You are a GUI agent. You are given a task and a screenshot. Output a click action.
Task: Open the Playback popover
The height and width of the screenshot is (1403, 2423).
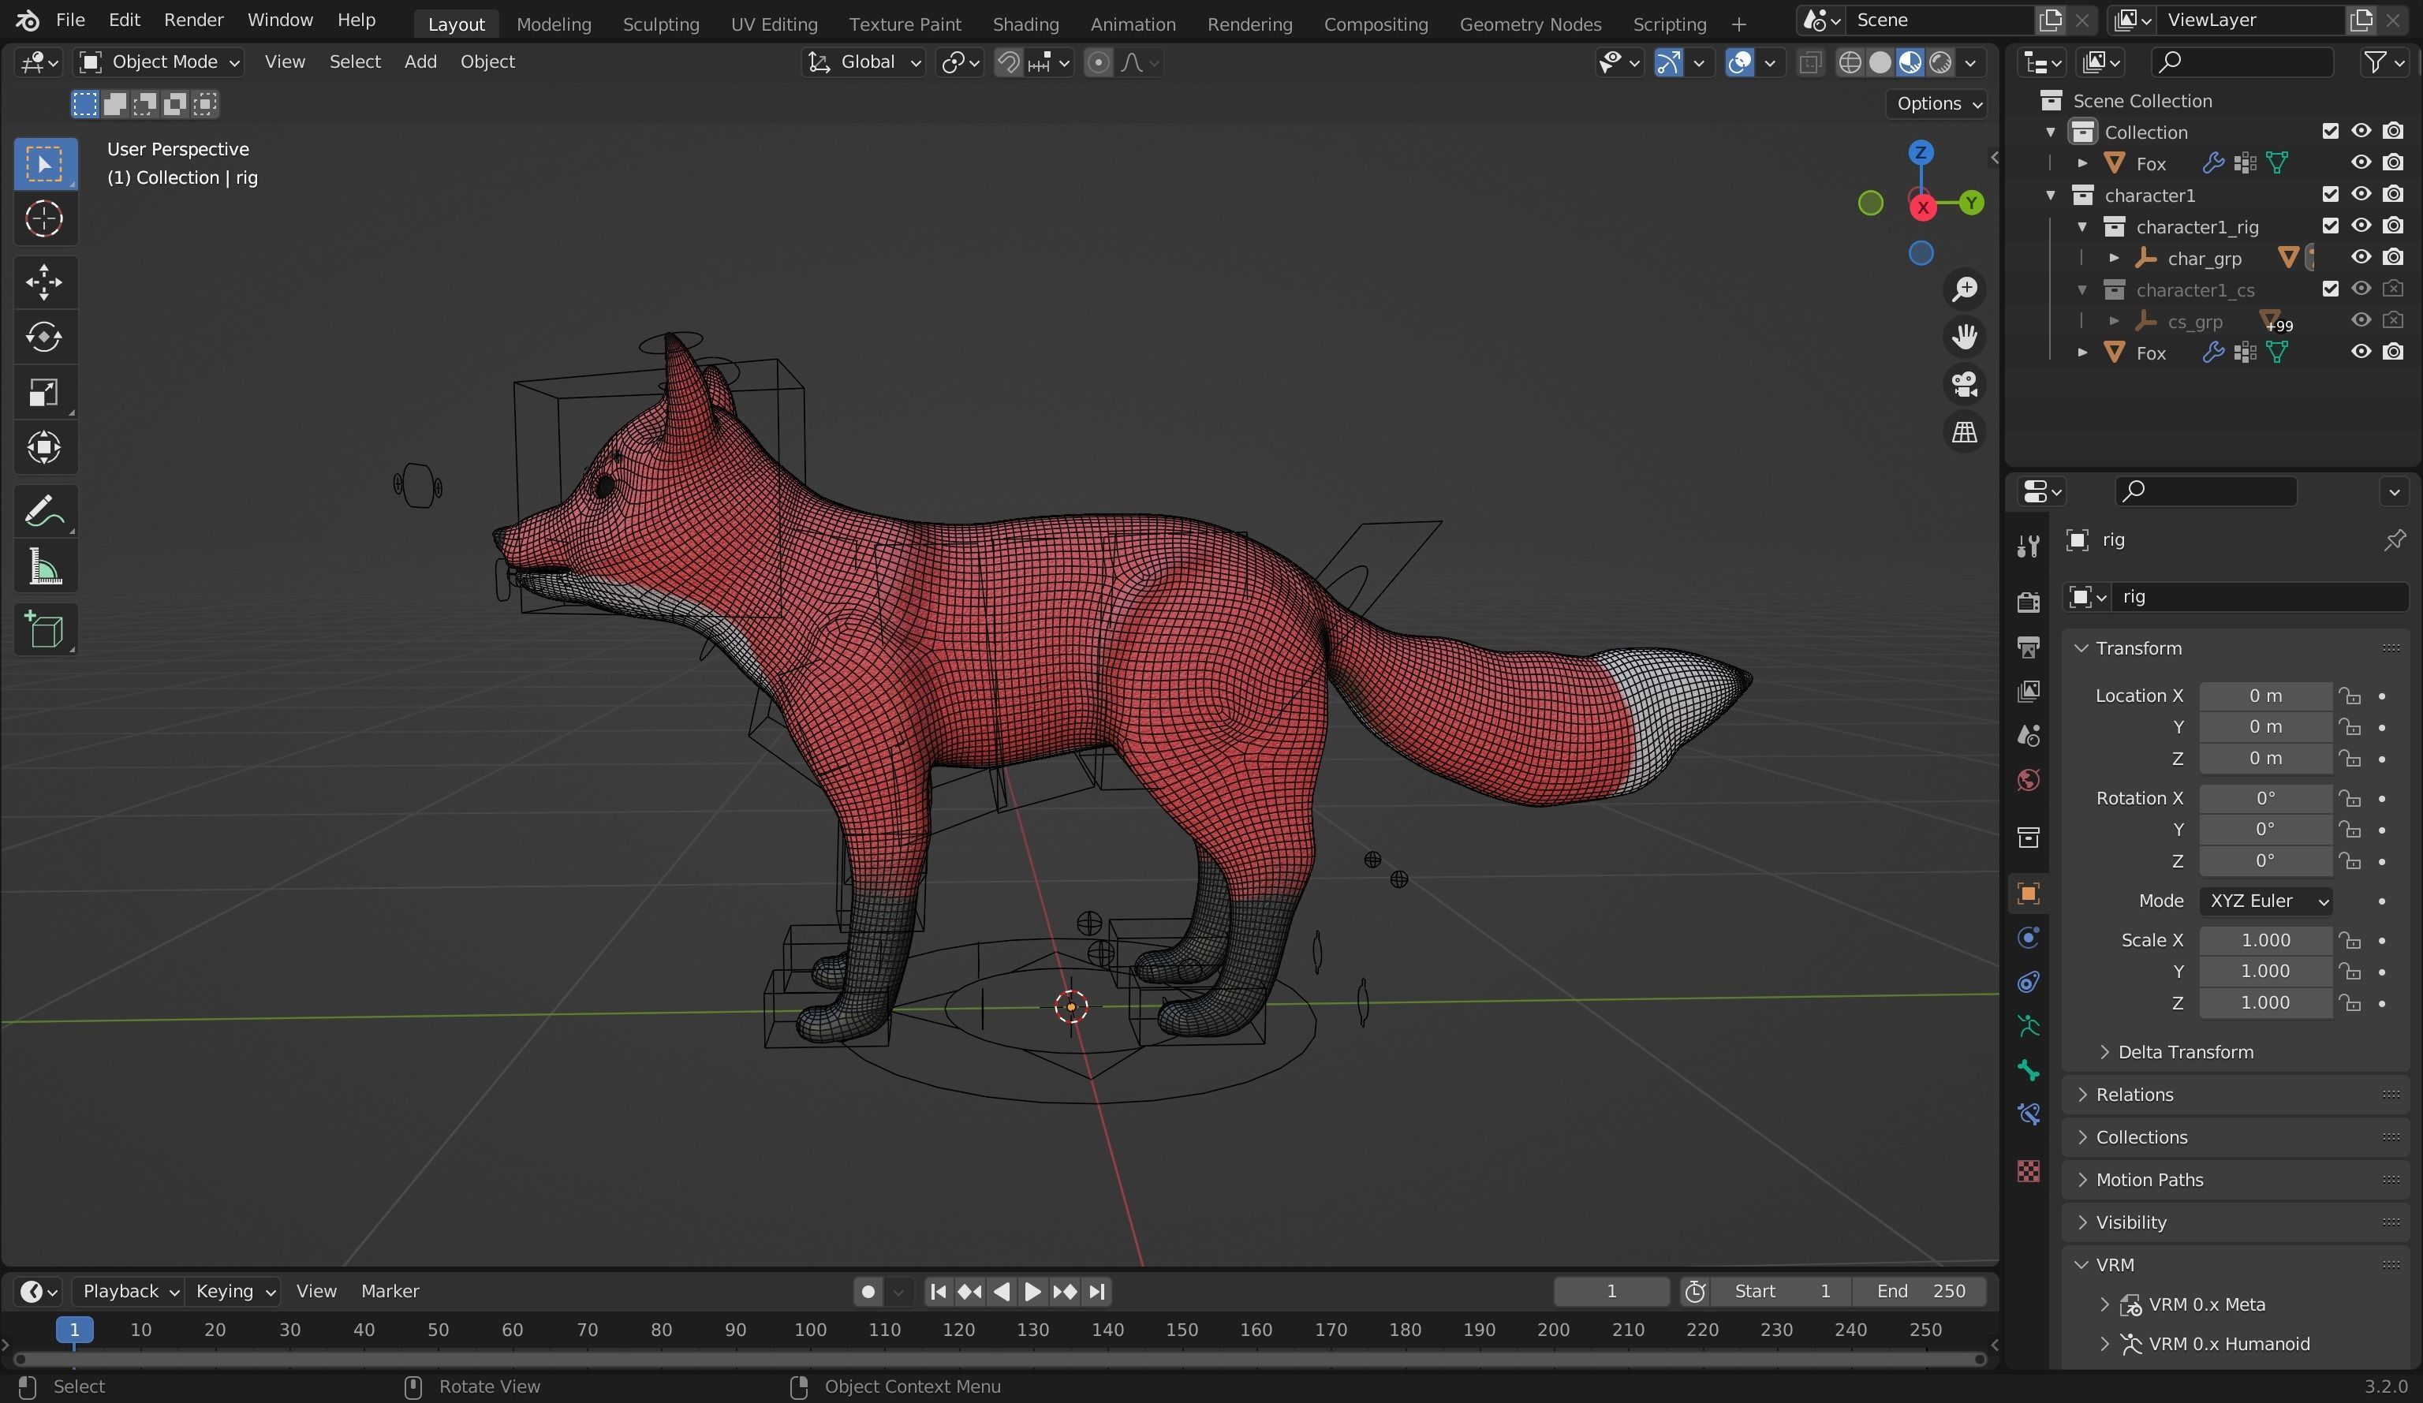pos(129,1292)
